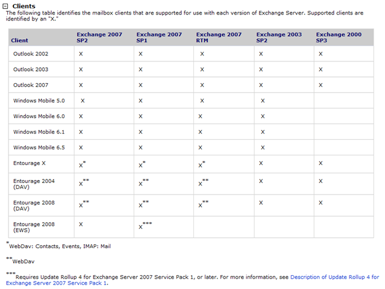385x289 pixels.
Task: Click Outlook 2007 X under Exchange 2000 SP3
Action: [321, 85]
